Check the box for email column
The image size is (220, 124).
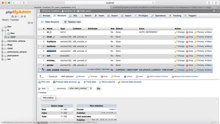pos(40,38)
